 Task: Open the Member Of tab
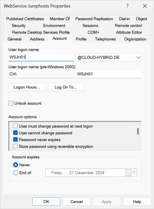(x=60, y=19)
